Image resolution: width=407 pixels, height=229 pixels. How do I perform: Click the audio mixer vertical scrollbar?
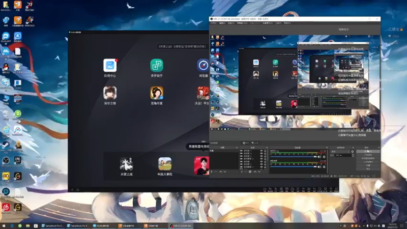pyautogui.click(x=327, y=161)
